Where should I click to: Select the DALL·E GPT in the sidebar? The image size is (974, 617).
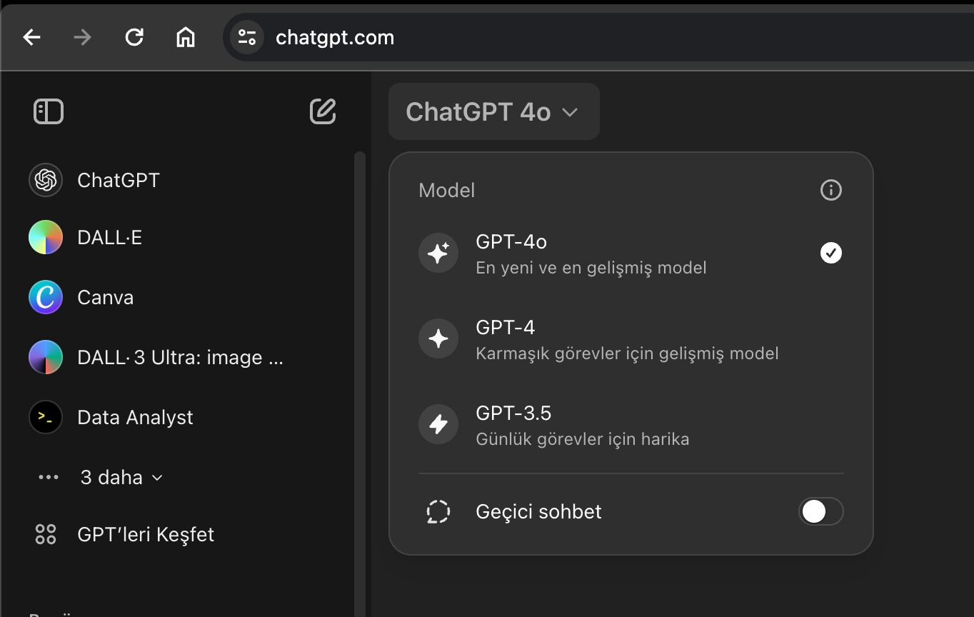tap(109, 237)
